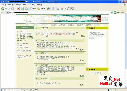Viewport: 127px width, 91px height.
Task: Open the 收藏(A) menu
Action: click(25, 5)
